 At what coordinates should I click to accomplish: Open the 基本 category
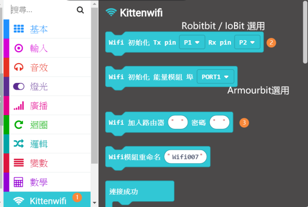47,29
